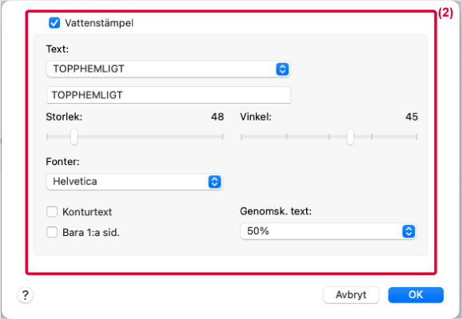
Task: Set Storlek slider to its minimum end tick
Action: (x=47, y=136)
